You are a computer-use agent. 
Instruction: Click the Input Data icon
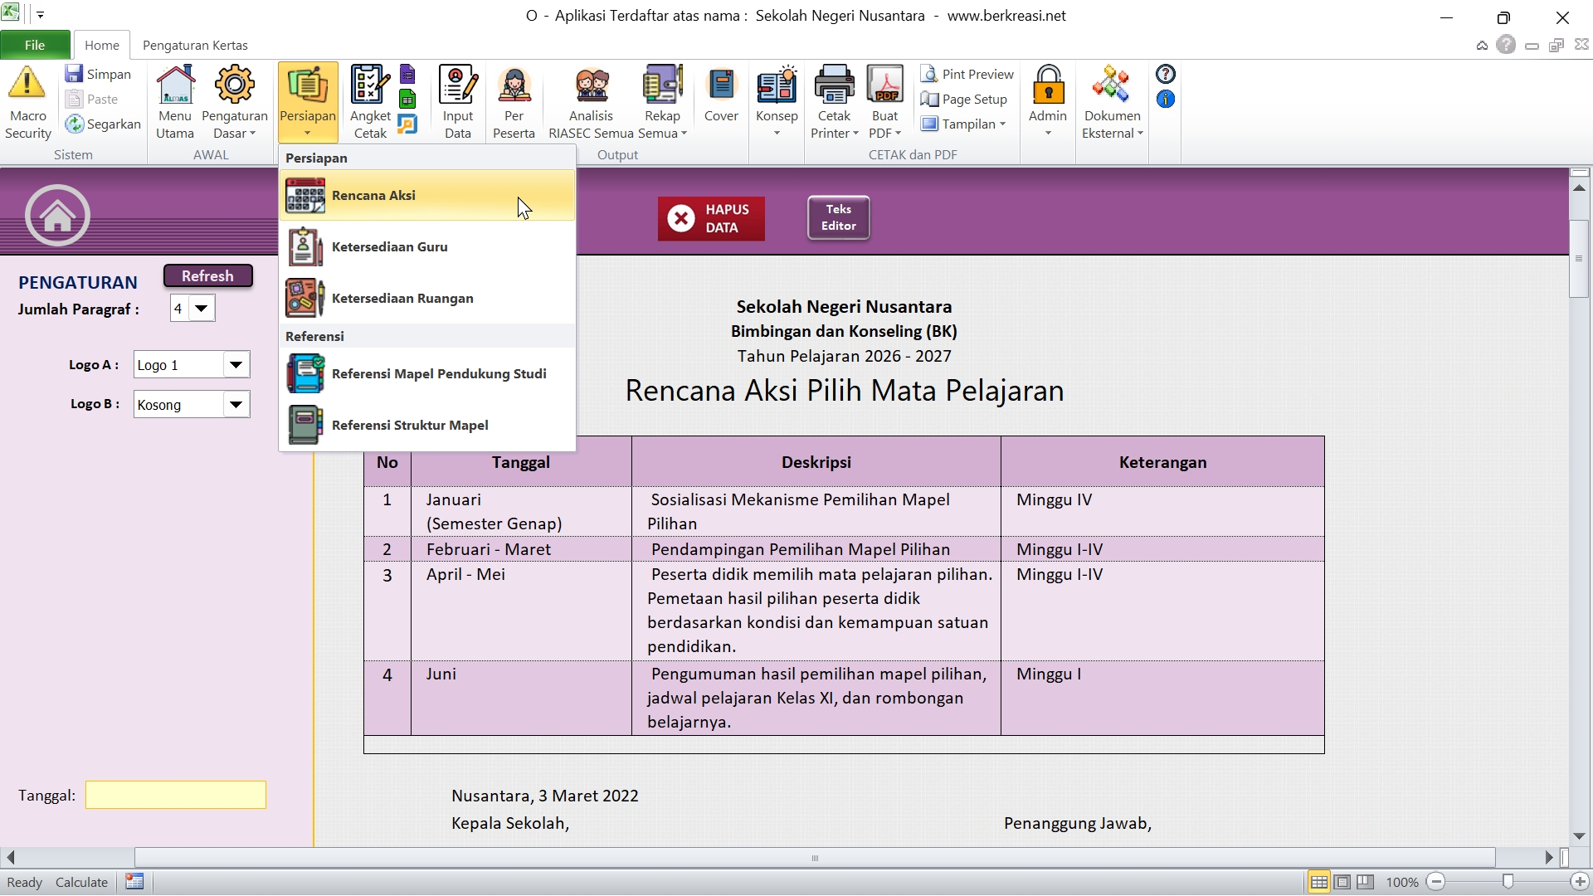457,85
